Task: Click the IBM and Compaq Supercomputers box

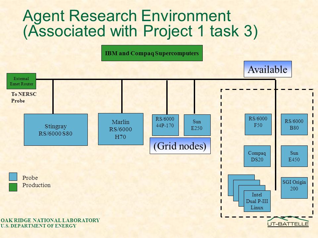Action: 152,53
